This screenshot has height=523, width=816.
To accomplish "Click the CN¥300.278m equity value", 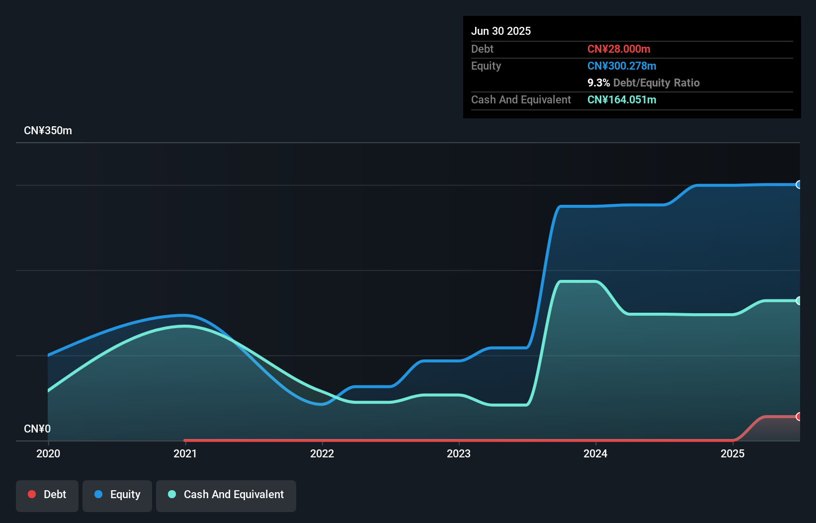I will pyautogui.click(x=622, y=66).
